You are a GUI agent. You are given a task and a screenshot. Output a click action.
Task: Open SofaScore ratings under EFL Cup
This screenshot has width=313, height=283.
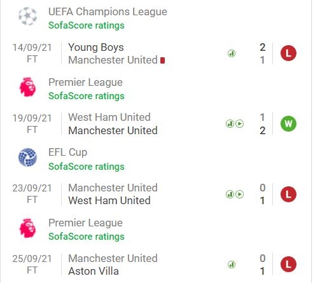pyautogui.click(x=87, y=167)
